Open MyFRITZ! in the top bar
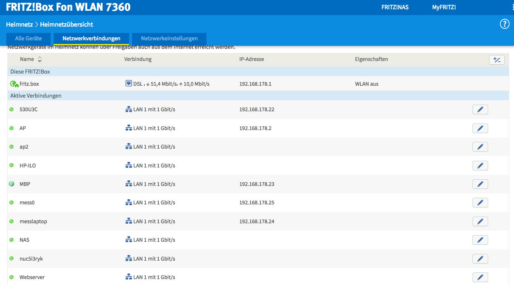The image size is (514, 285). 444,7
